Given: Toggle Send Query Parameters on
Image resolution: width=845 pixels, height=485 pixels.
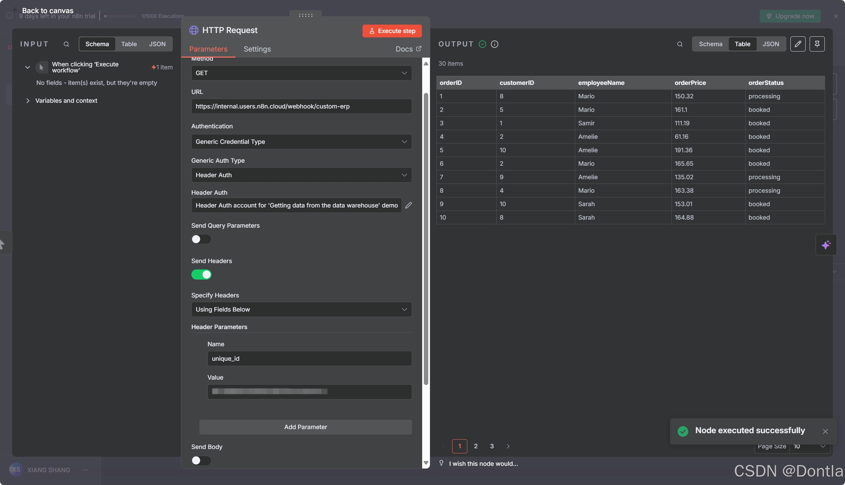Looking at the screenshot, I should [x=201, y=239].
